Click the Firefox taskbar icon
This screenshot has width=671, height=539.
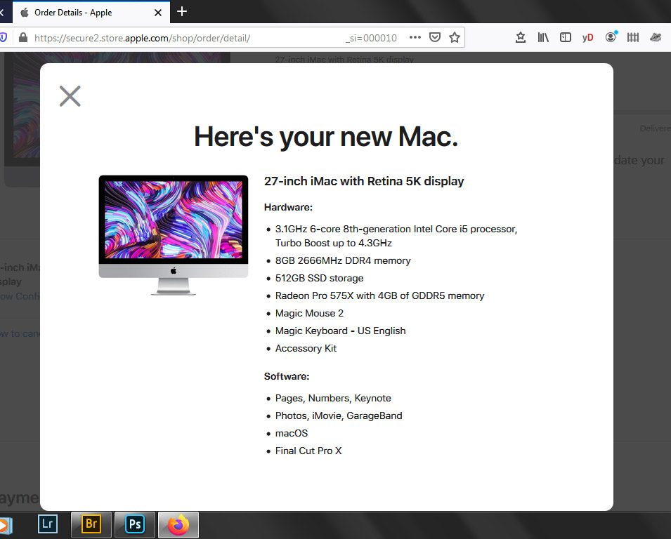click(178, 524)
